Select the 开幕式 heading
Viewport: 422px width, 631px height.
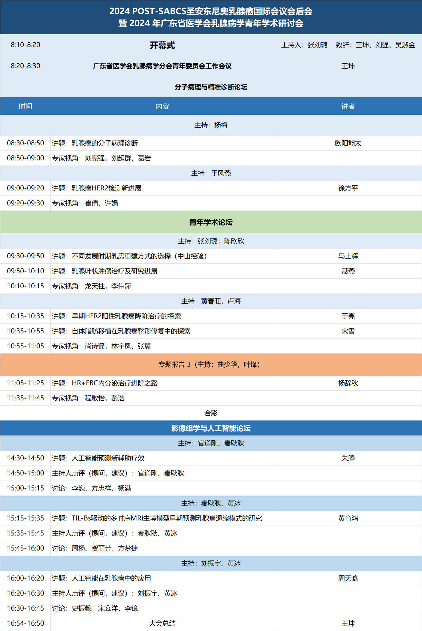[162, 45]
